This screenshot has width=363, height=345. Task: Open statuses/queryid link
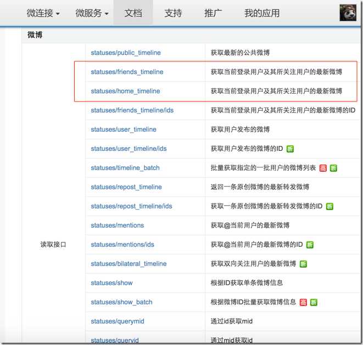point(115,341)
